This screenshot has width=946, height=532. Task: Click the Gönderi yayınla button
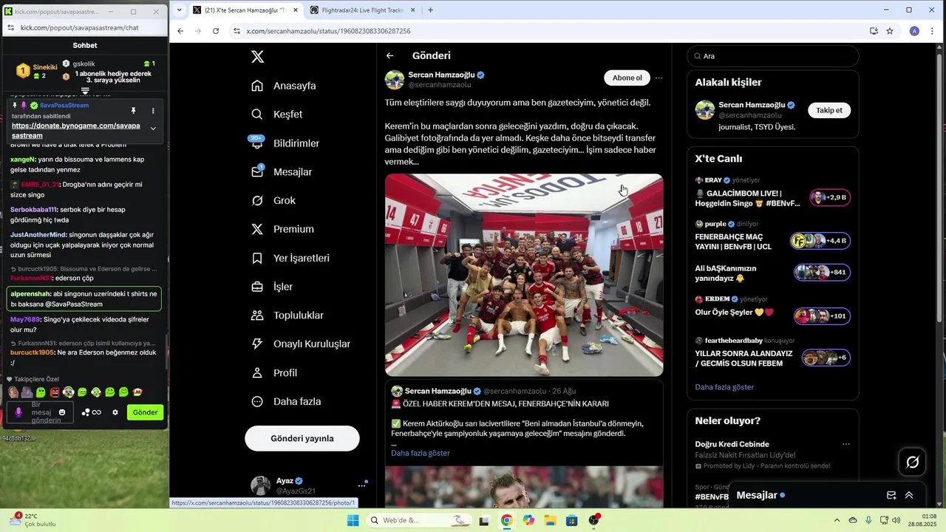pyautogui.click(x=302, y=438)
